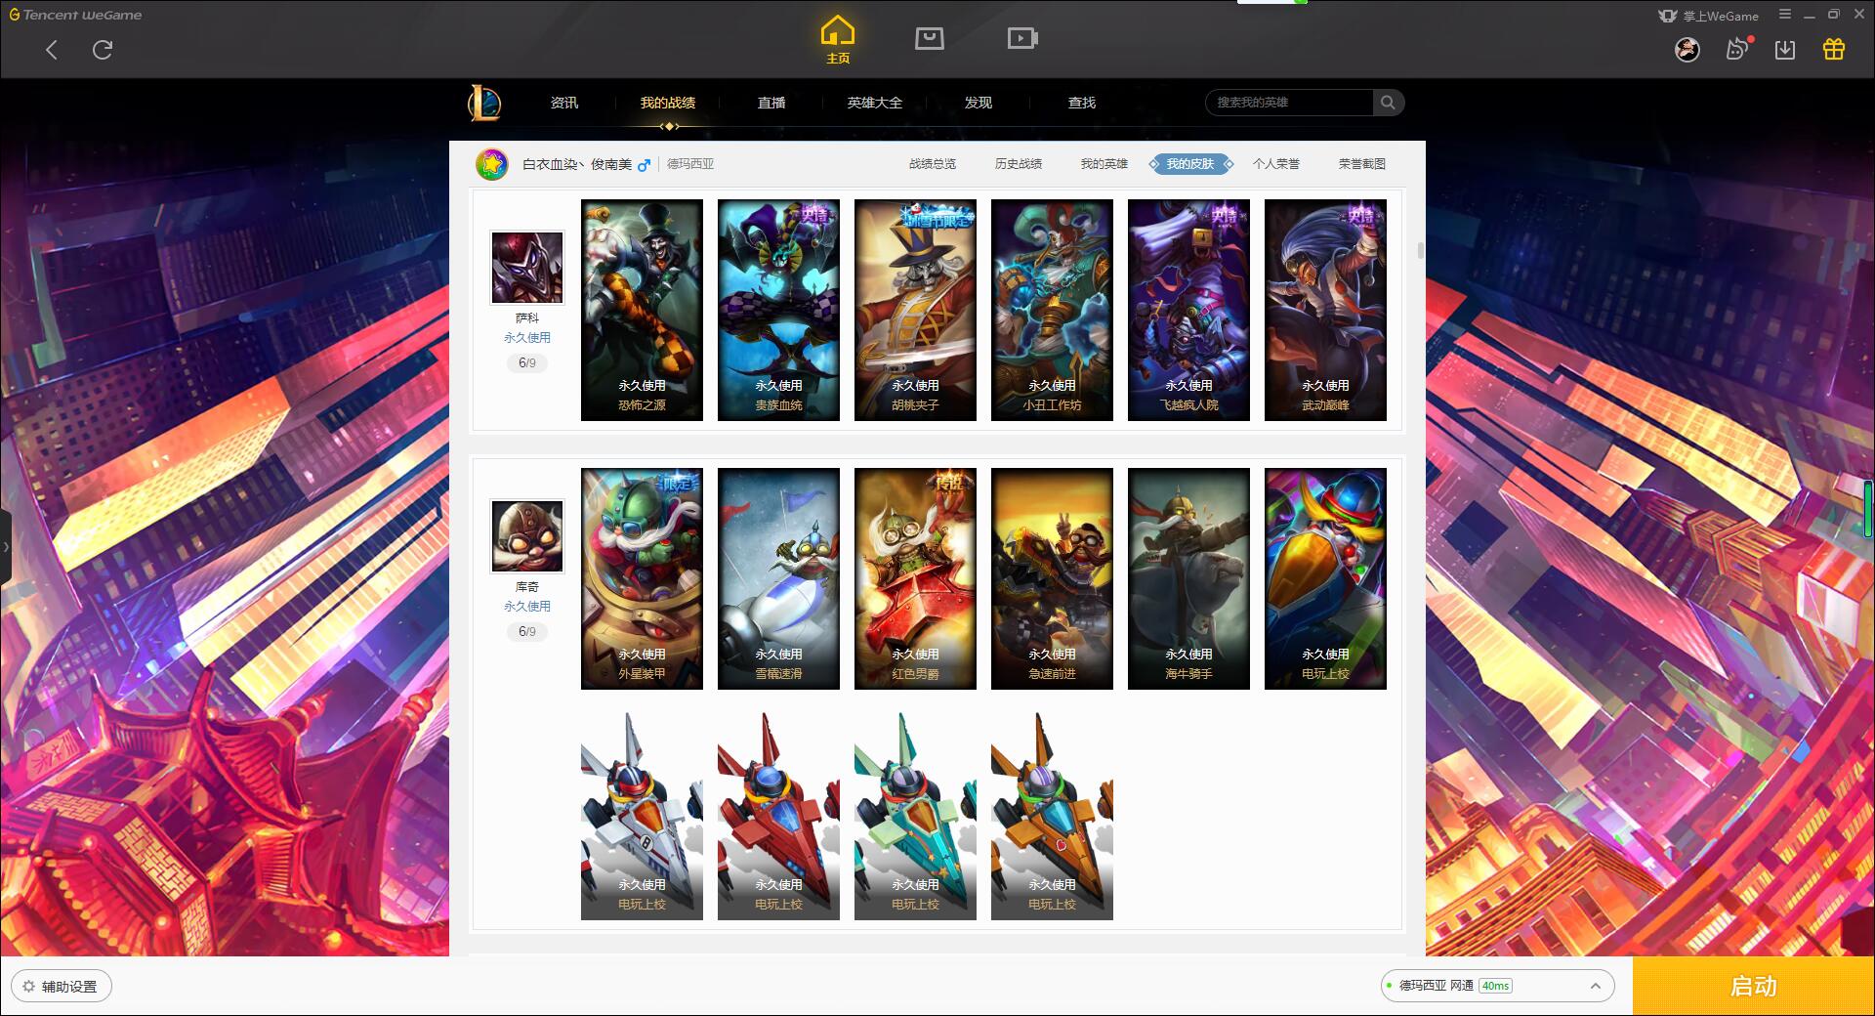The image size is (1875, 1016).
Task: Open the 外星装甲 skin card
Action: click(x=642, y=579)
